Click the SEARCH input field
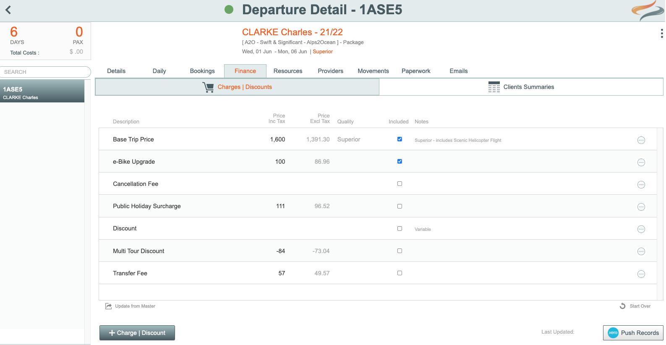This screenshot has width=666, height=345. point(45,72)
